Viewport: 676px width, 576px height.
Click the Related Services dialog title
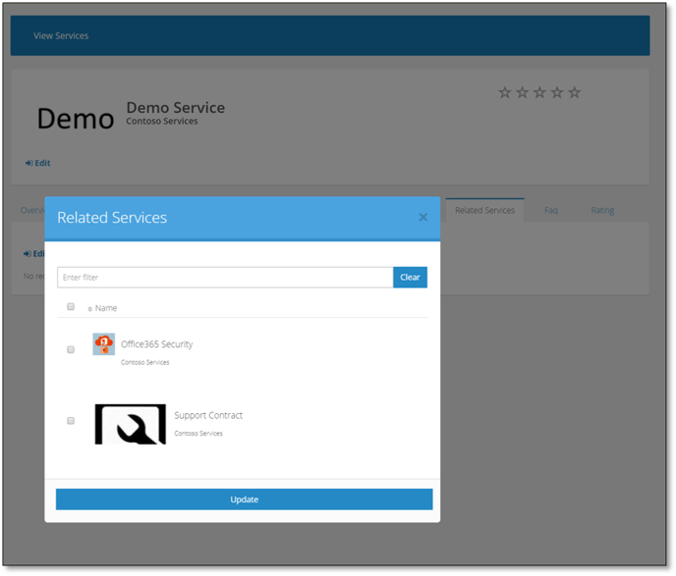pyautogui.click(x=112, y=218)
